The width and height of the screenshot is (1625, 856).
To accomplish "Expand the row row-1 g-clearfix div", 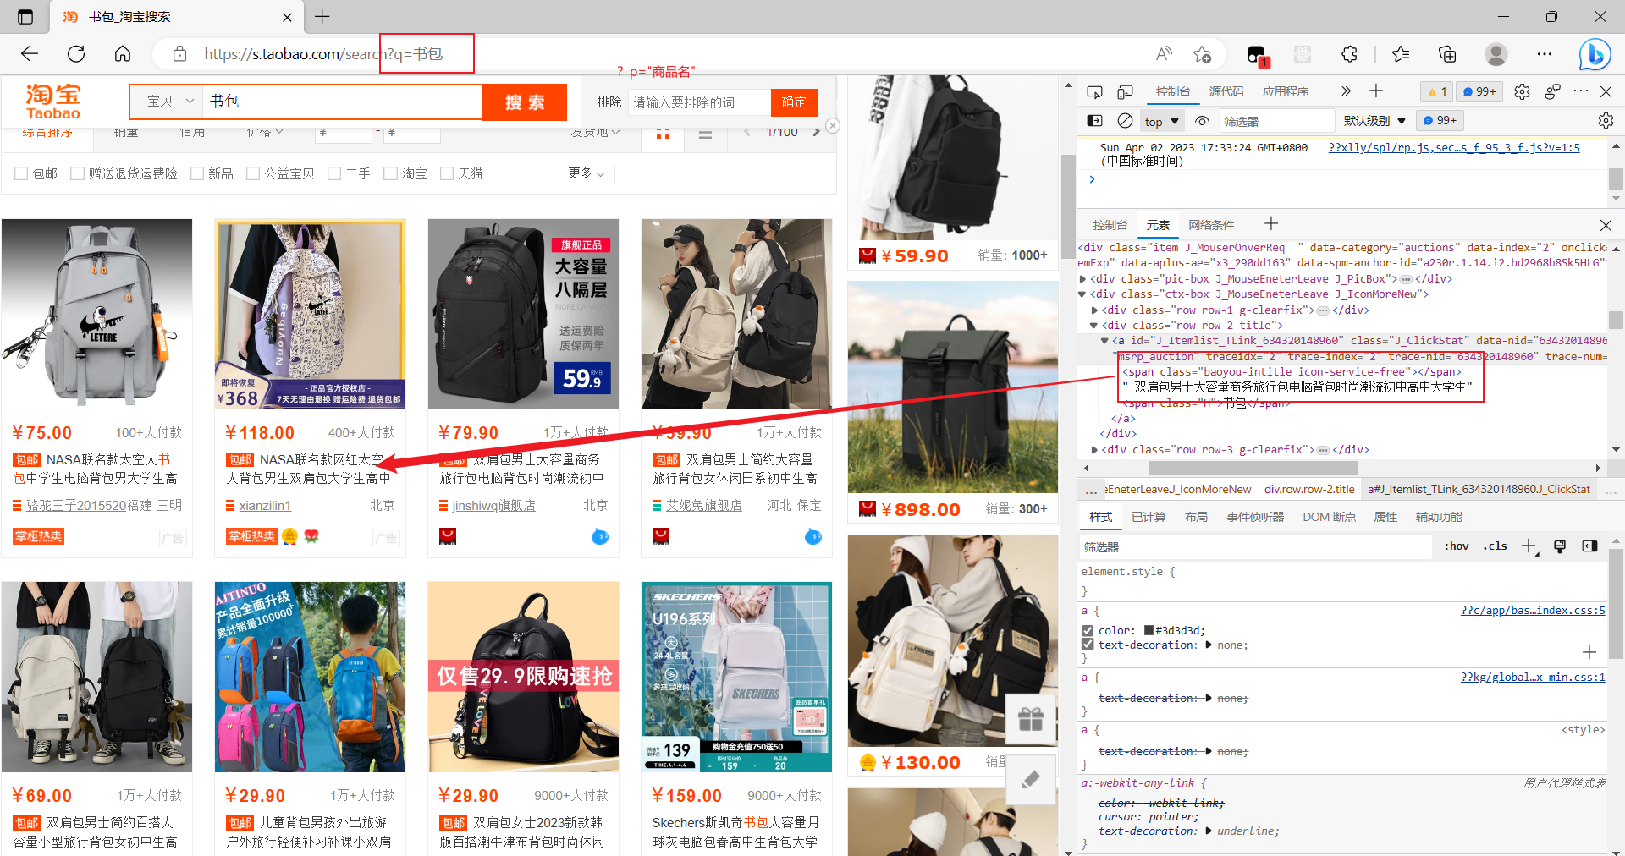I will pos(1094,310).
